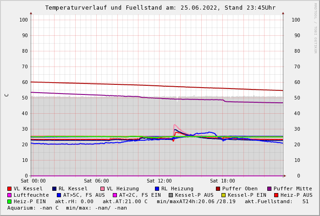The image size is (320, 216).
Task: Click the right y-axis top arrowhead
Action: tap(283, 13)
